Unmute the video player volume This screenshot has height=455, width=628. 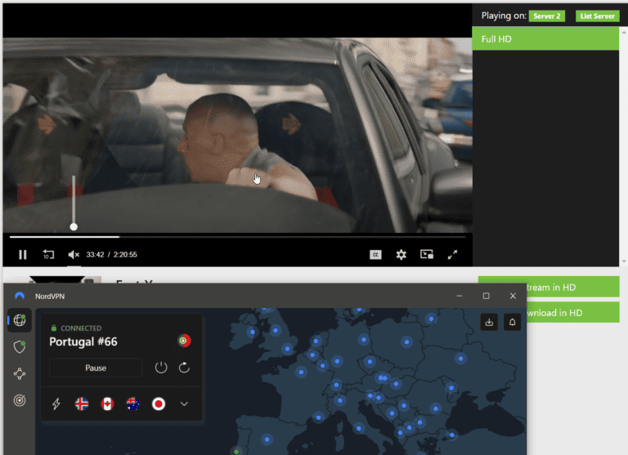click(74, 255)
